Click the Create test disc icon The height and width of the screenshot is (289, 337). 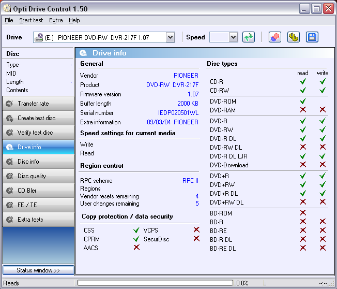pyautogui.click(x=9, y=118)
